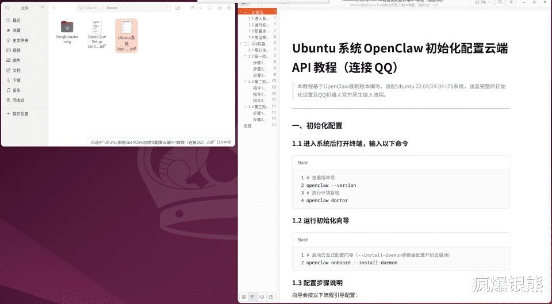552x304 pixels.
Task: Show annotations view in PDF sidebar
Action: click(262, 297)
